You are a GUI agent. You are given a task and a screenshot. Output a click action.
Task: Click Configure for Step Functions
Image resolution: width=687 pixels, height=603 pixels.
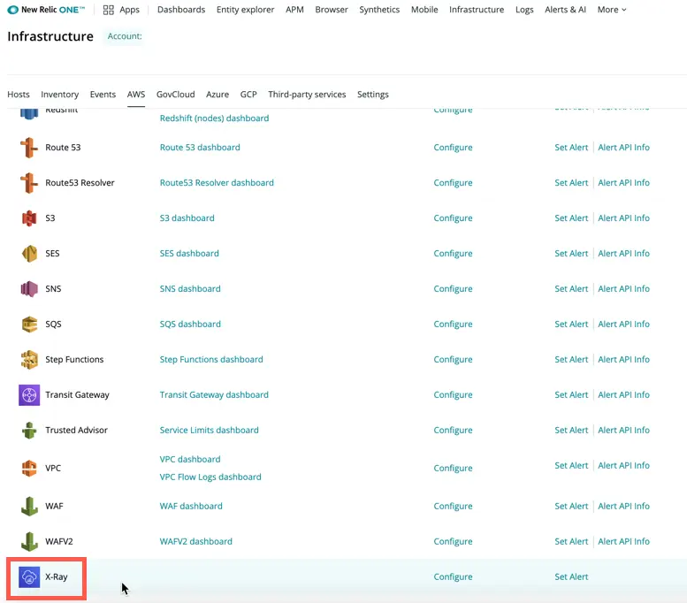(x=453, y=359)
